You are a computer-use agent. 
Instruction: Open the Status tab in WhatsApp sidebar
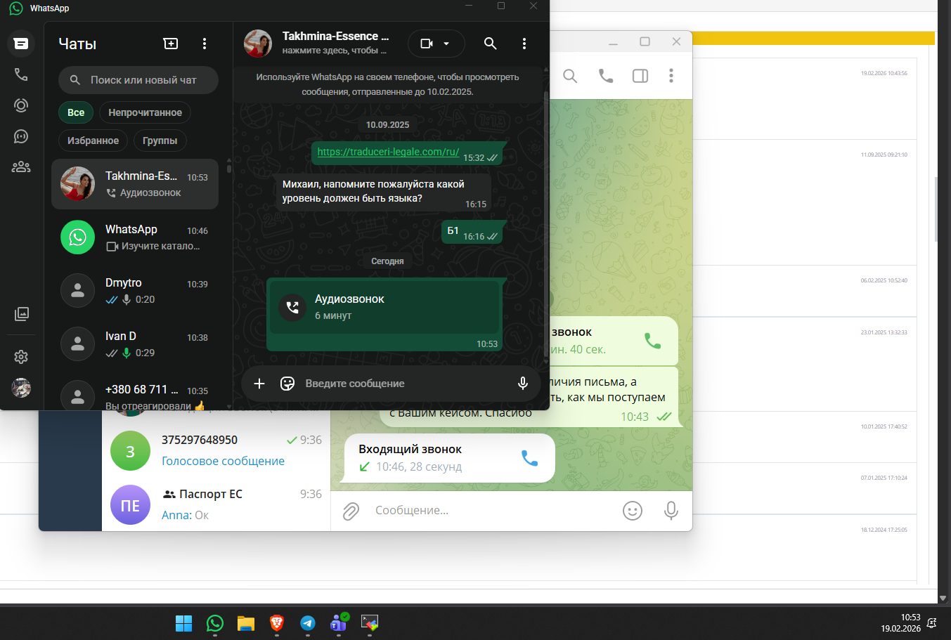[21, 105]
